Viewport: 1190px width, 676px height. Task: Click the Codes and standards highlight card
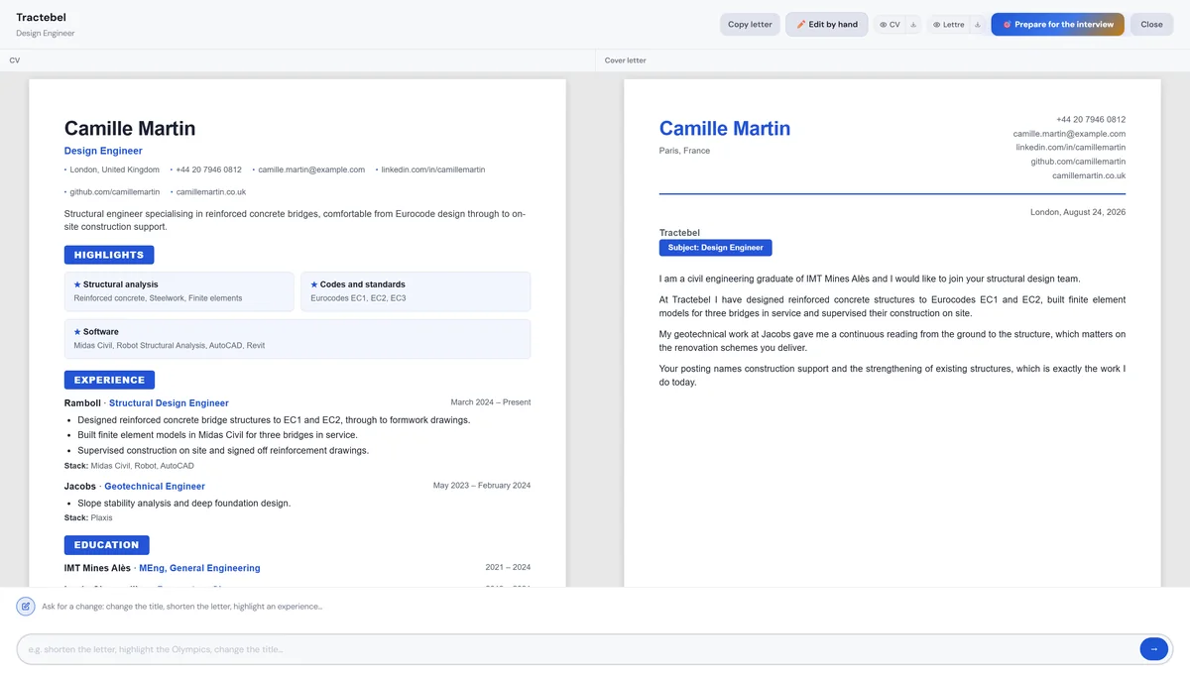pyautogui.click(x=416, y=291)
